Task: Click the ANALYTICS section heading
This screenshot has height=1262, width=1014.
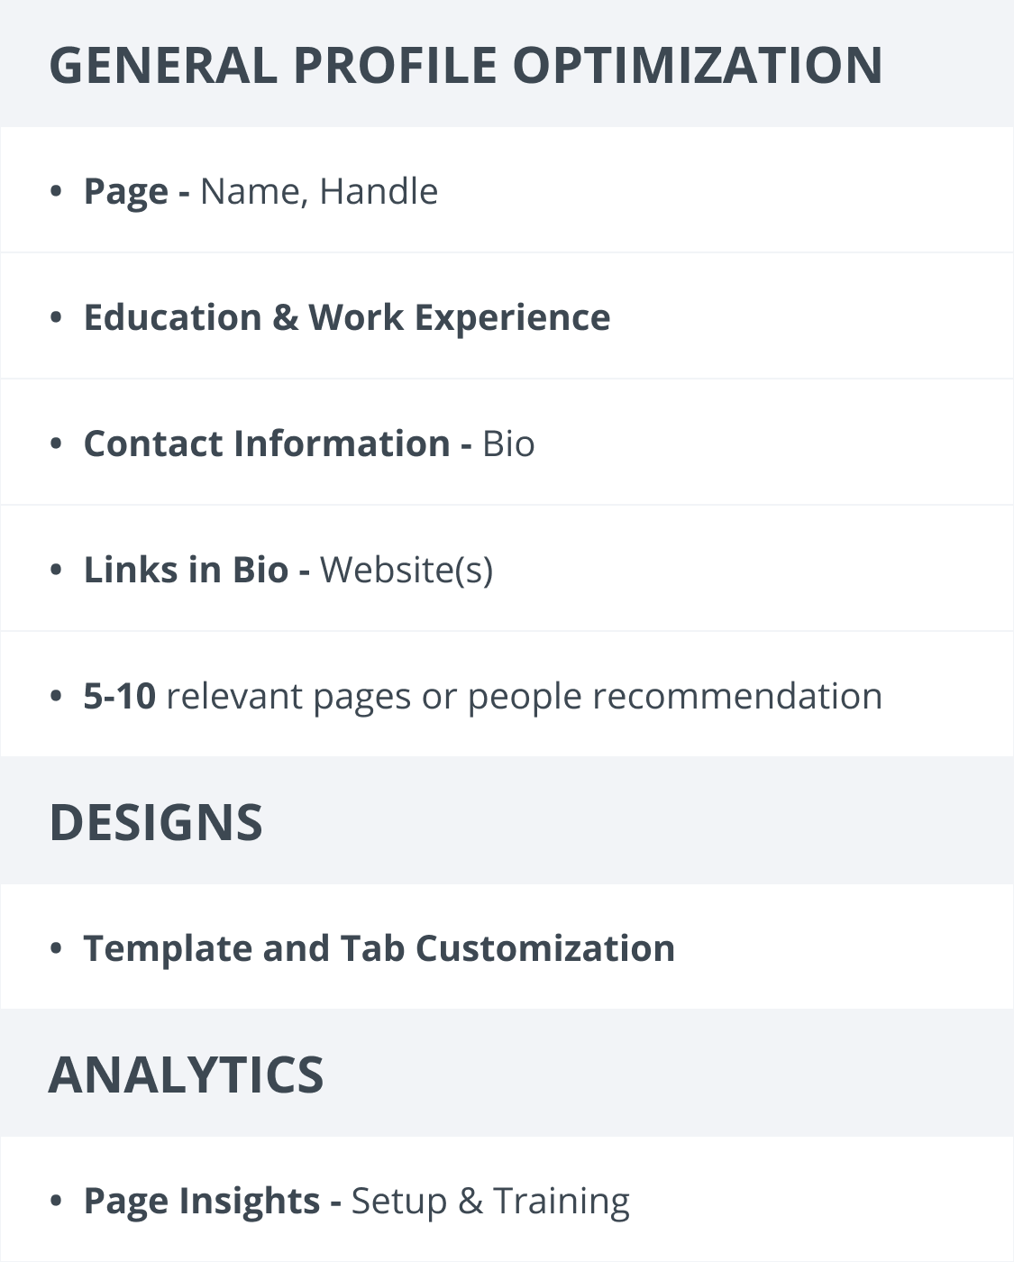Action: pyautogui.click(x=186, y=1075)
